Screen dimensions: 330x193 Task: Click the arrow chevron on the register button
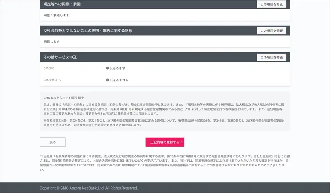pyautogui.click(x=182, y=142)
